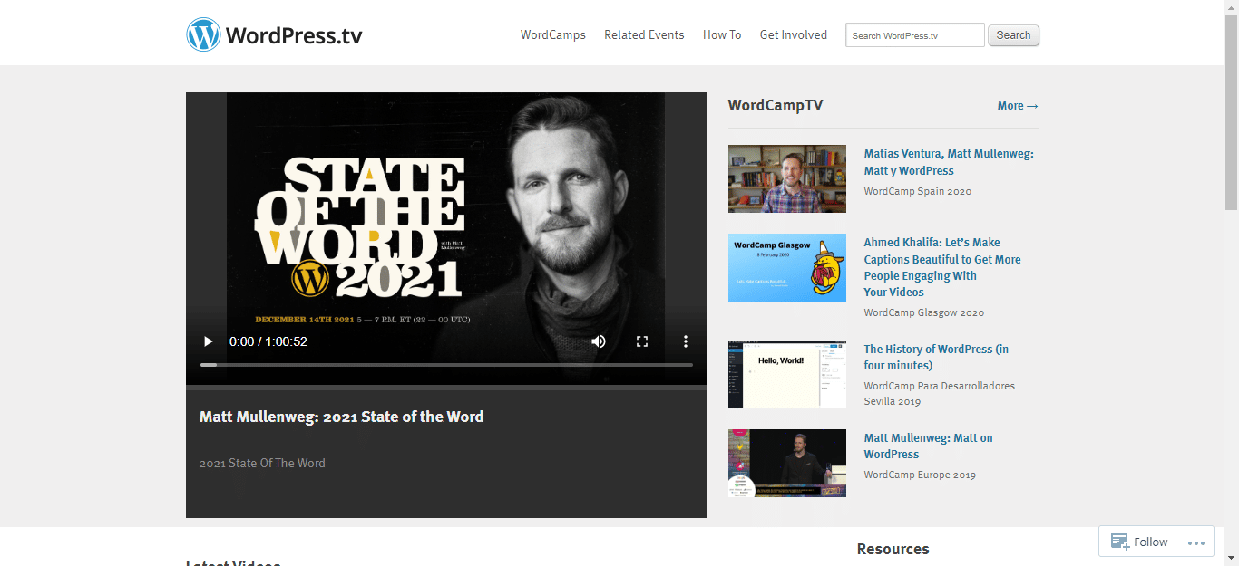The height and width of the screenshot is (566, 1239).
Task: Click the 2021 State Of The Word category link
Action: tap(262, 463)
